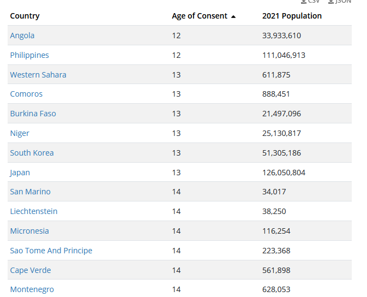Click the Age of Consent header text
The image size is (367, 297).
(200, 16)
